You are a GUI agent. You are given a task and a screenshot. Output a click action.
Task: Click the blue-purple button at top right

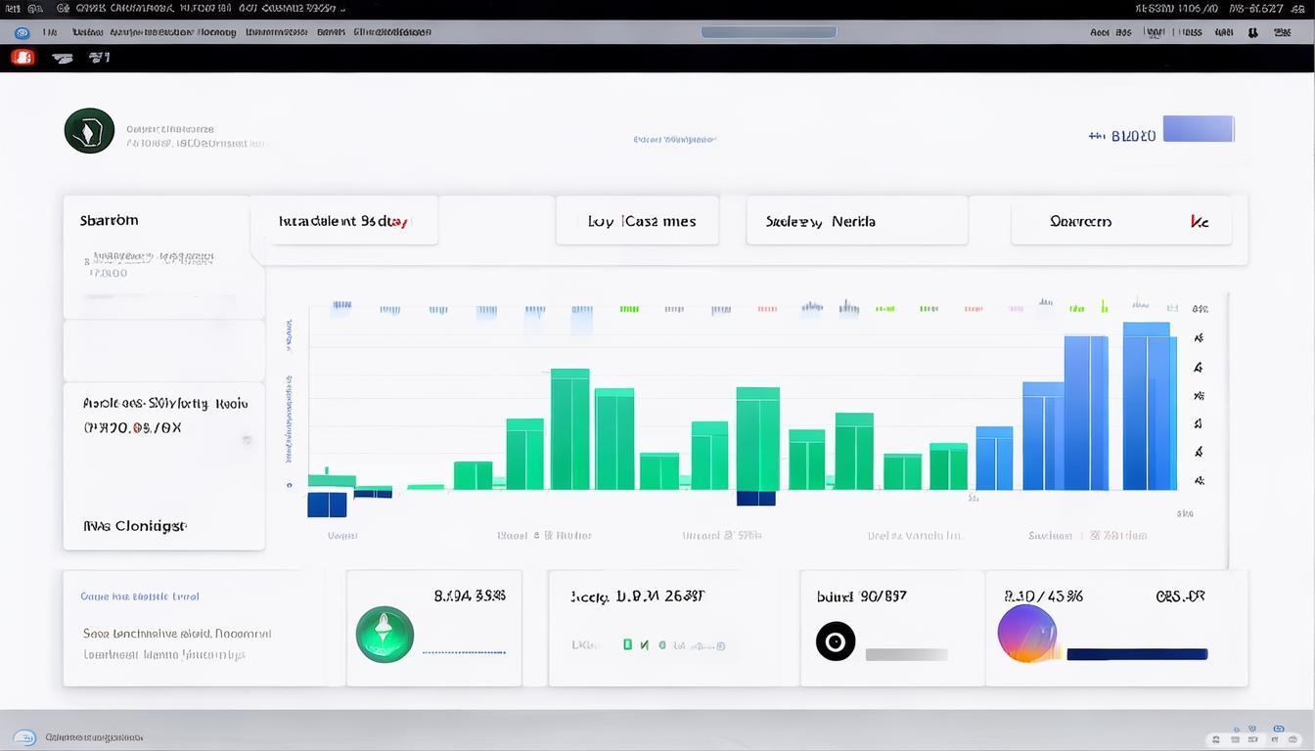1199,129
